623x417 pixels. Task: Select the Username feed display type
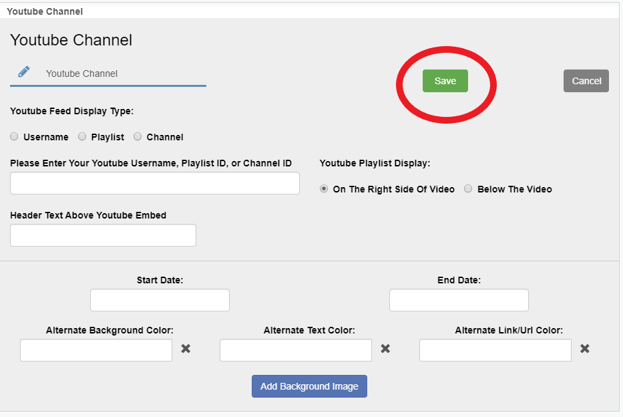click(15, 137)
